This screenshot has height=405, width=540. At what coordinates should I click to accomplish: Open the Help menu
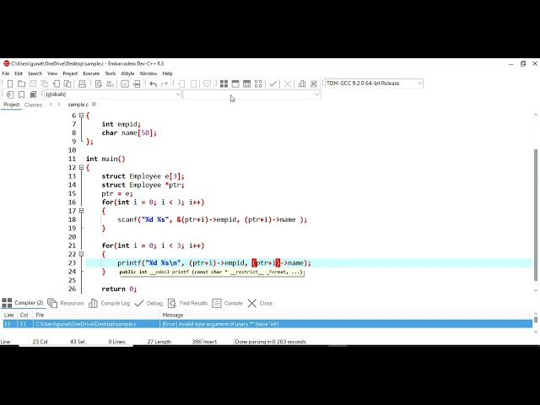coord(167,73)
